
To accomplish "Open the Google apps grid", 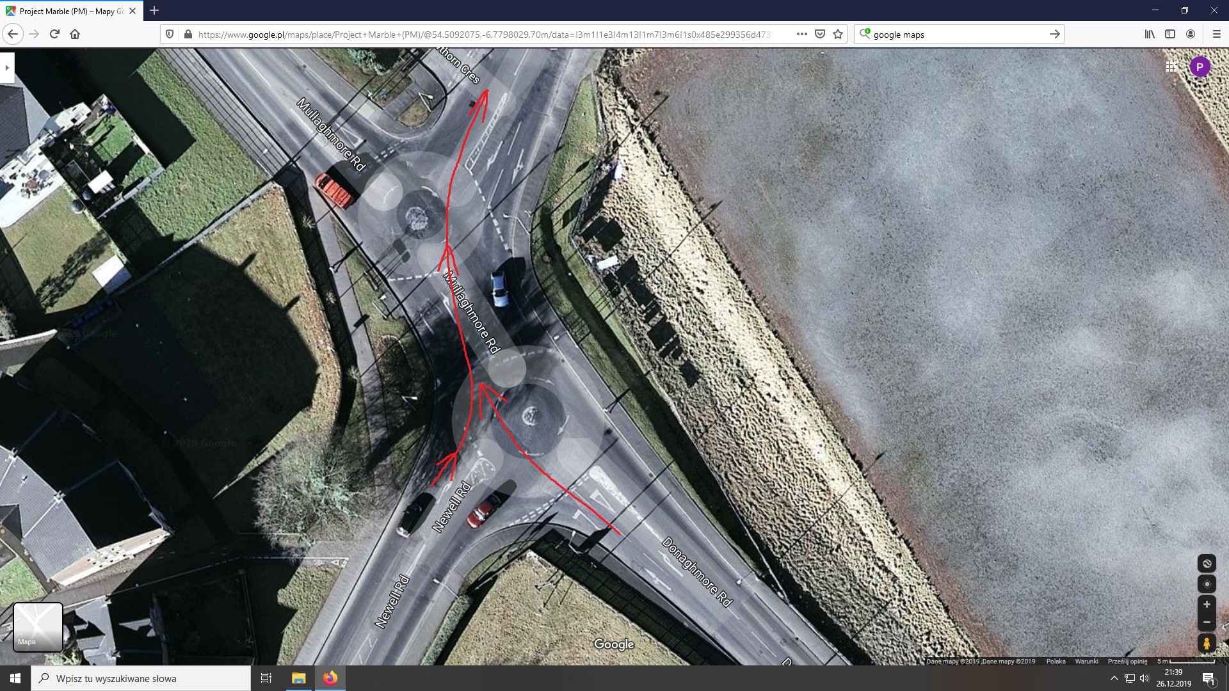I will point(1171,67).
